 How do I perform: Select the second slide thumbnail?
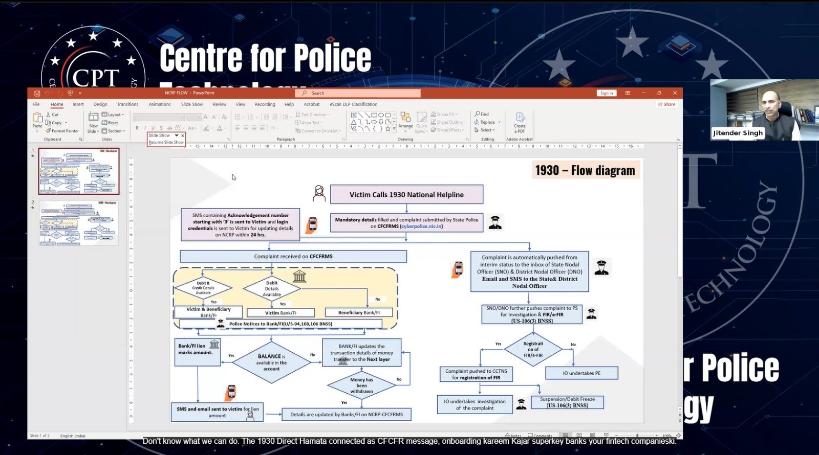point(78,223)
